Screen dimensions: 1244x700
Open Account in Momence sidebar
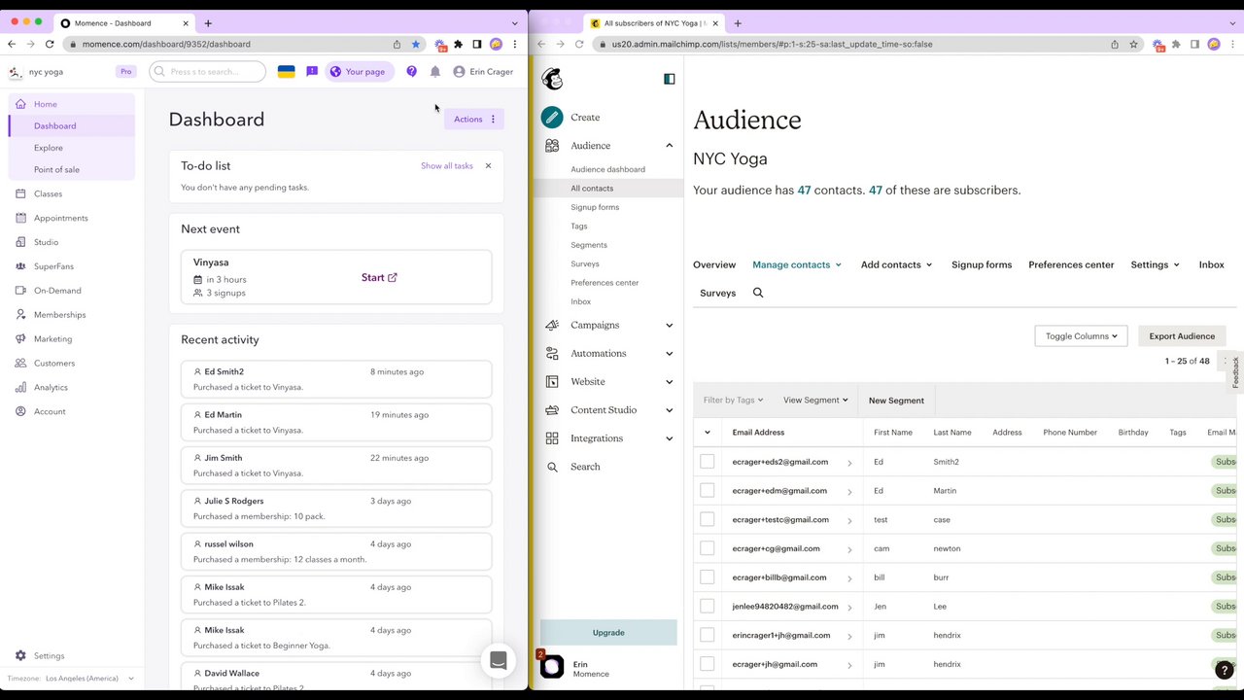pyautogui.click(x=50, y=411)
